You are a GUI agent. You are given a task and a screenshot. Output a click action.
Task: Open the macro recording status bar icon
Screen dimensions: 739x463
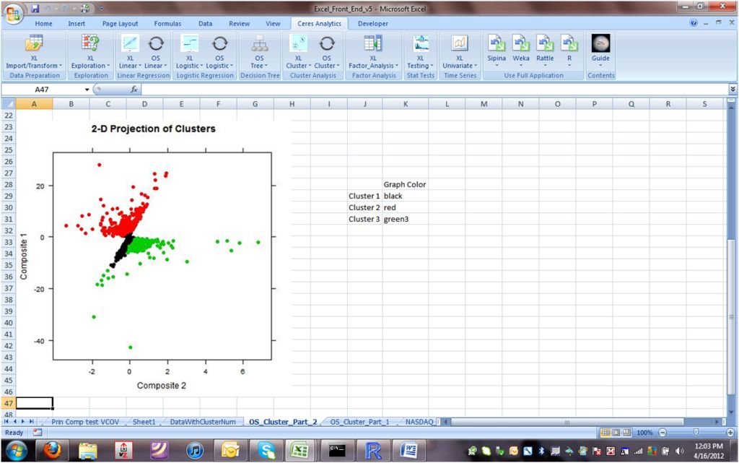38,433
